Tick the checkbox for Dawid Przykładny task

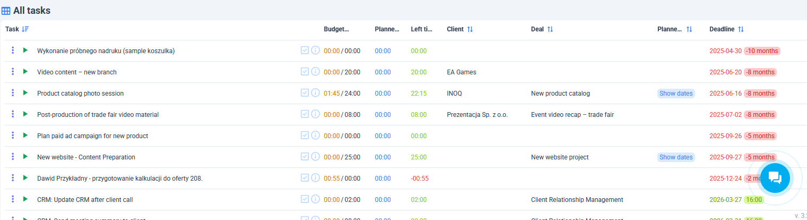(305, 178)
